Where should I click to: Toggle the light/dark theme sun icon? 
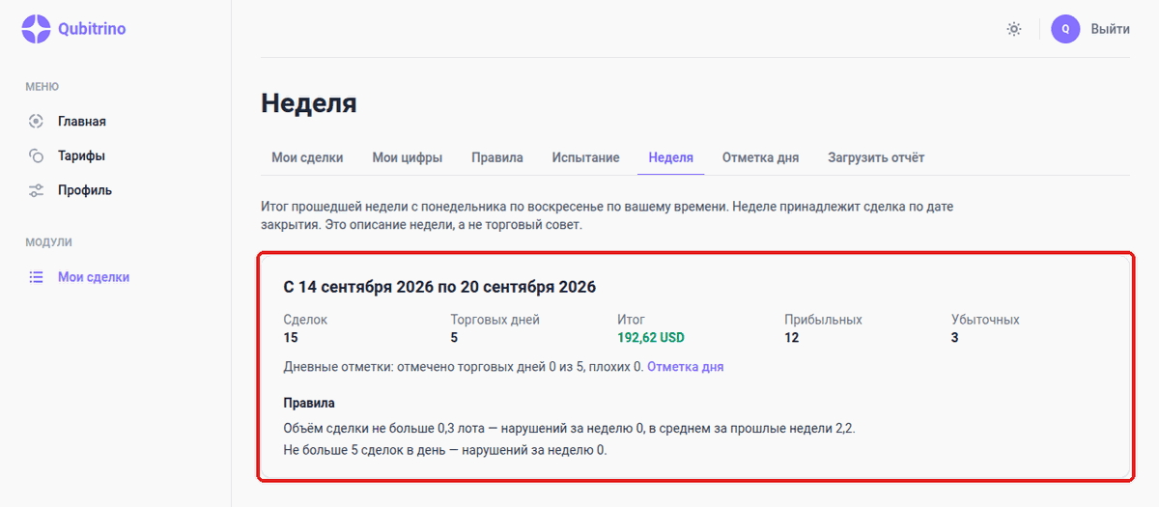(1013, 29)
